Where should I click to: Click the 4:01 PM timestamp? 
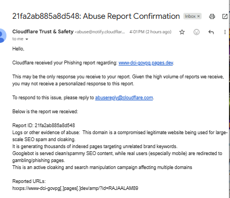point(150,32)
